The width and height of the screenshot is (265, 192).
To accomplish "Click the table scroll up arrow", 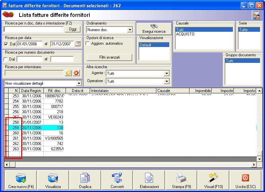I will [x=259, y=91].
